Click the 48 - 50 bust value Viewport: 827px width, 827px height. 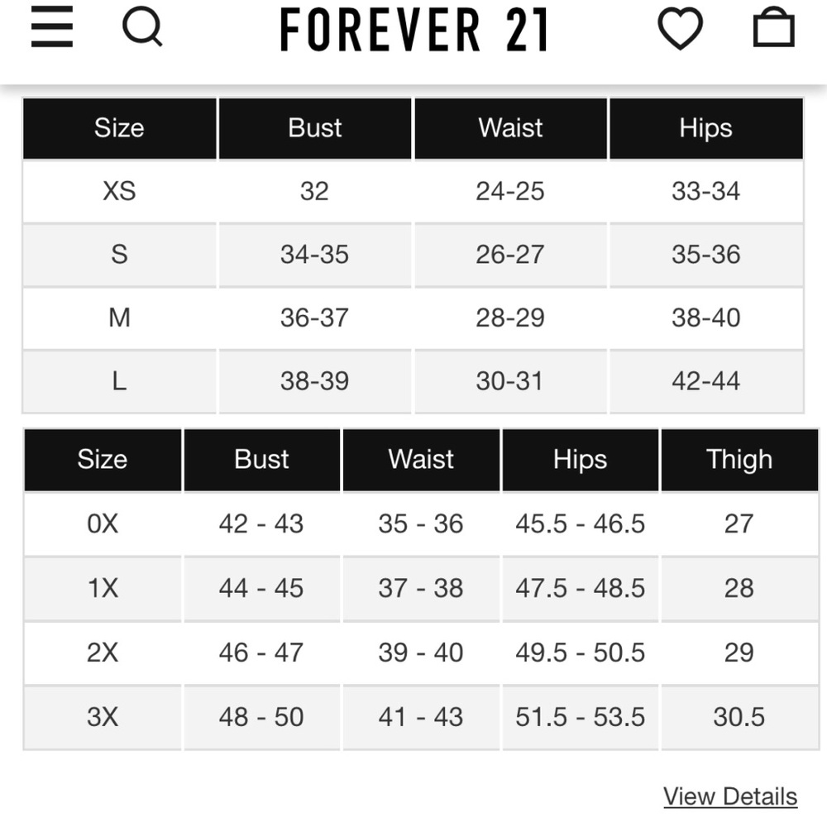click(x=261, y=717)
